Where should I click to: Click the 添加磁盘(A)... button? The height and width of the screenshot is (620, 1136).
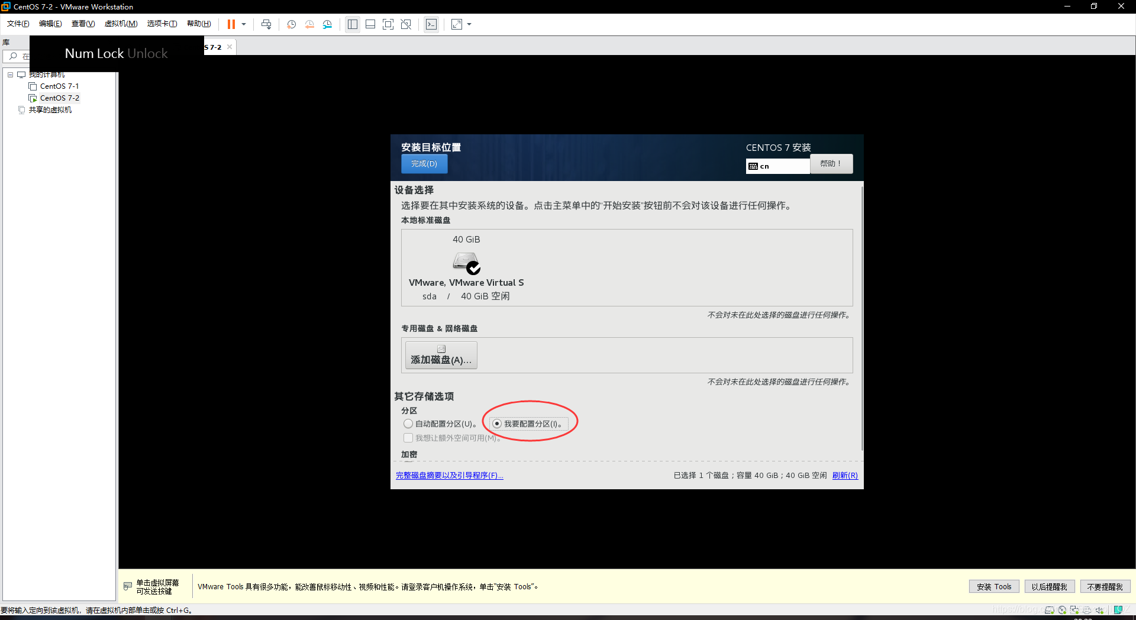point(441,355)
